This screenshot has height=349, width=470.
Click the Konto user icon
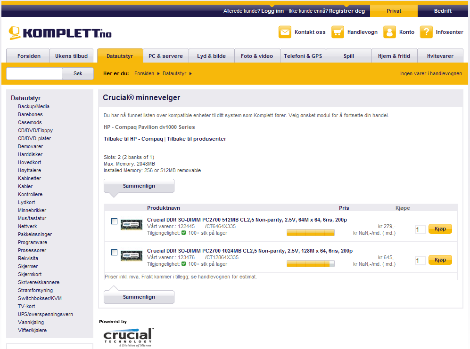pyautogui.click(x=389, y=32)
